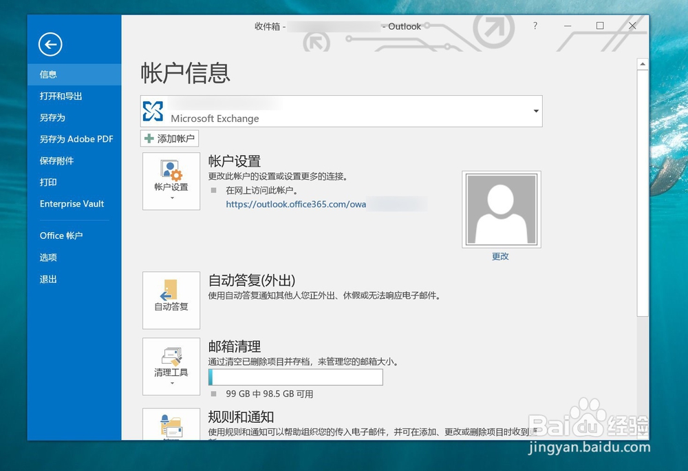Click the 在网上访问此帐户 text
The width and height of the screenshot is (688, 471).
pyautogui.click(x=262, y=191)
